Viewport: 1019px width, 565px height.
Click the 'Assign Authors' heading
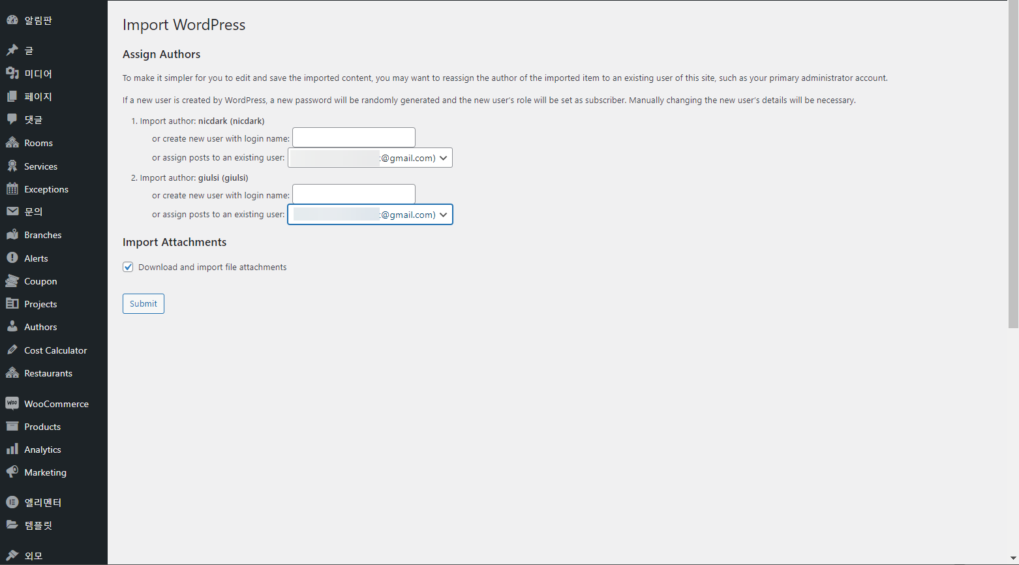[161, 54]
